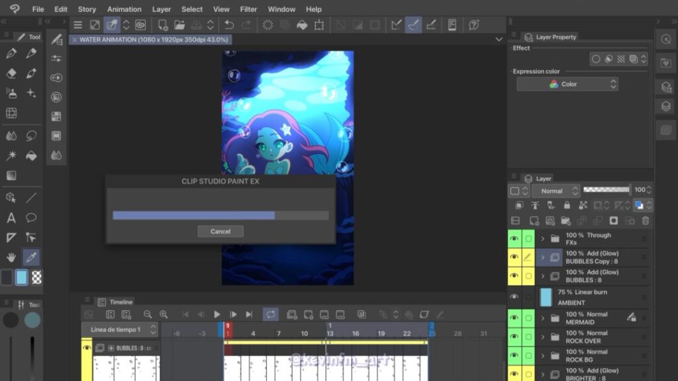Select the AMBIENT layer thumbnail
The width and height of the screenshot is (678, 381).
tap(546, 297)
